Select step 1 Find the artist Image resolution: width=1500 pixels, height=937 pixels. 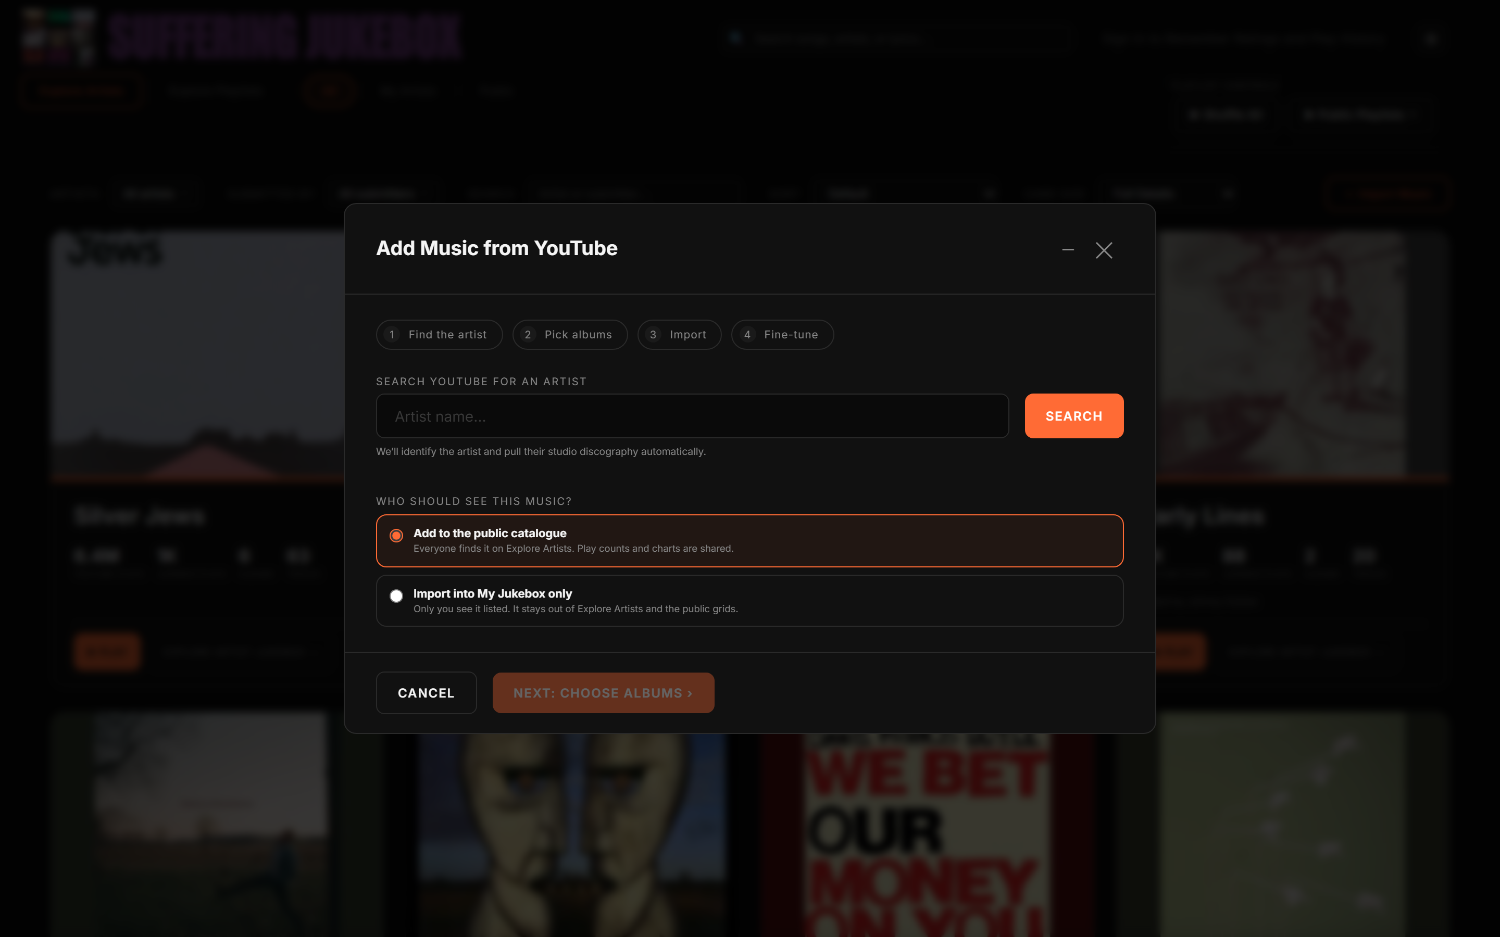439,335
